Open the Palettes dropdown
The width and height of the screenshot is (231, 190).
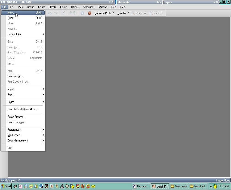pos(123,13)
